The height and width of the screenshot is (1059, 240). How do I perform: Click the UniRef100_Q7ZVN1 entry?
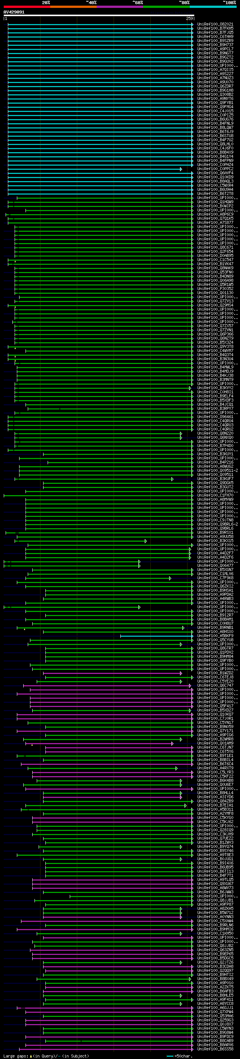(x=215, y=330)
